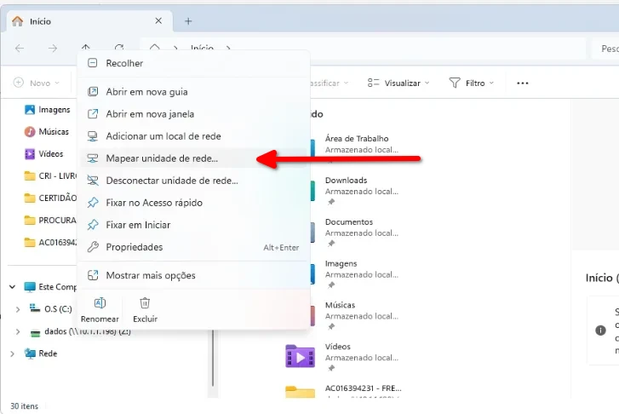619x414 pixels.
Task: Open the CRI - LIVR folder in sidebar
Action: (49, 176)
